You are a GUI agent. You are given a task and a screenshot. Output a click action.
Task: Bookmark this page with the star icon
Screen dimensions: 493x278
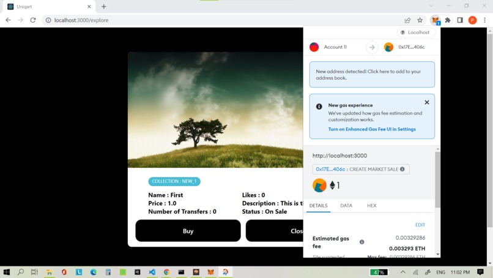click(x=420, y=20)
